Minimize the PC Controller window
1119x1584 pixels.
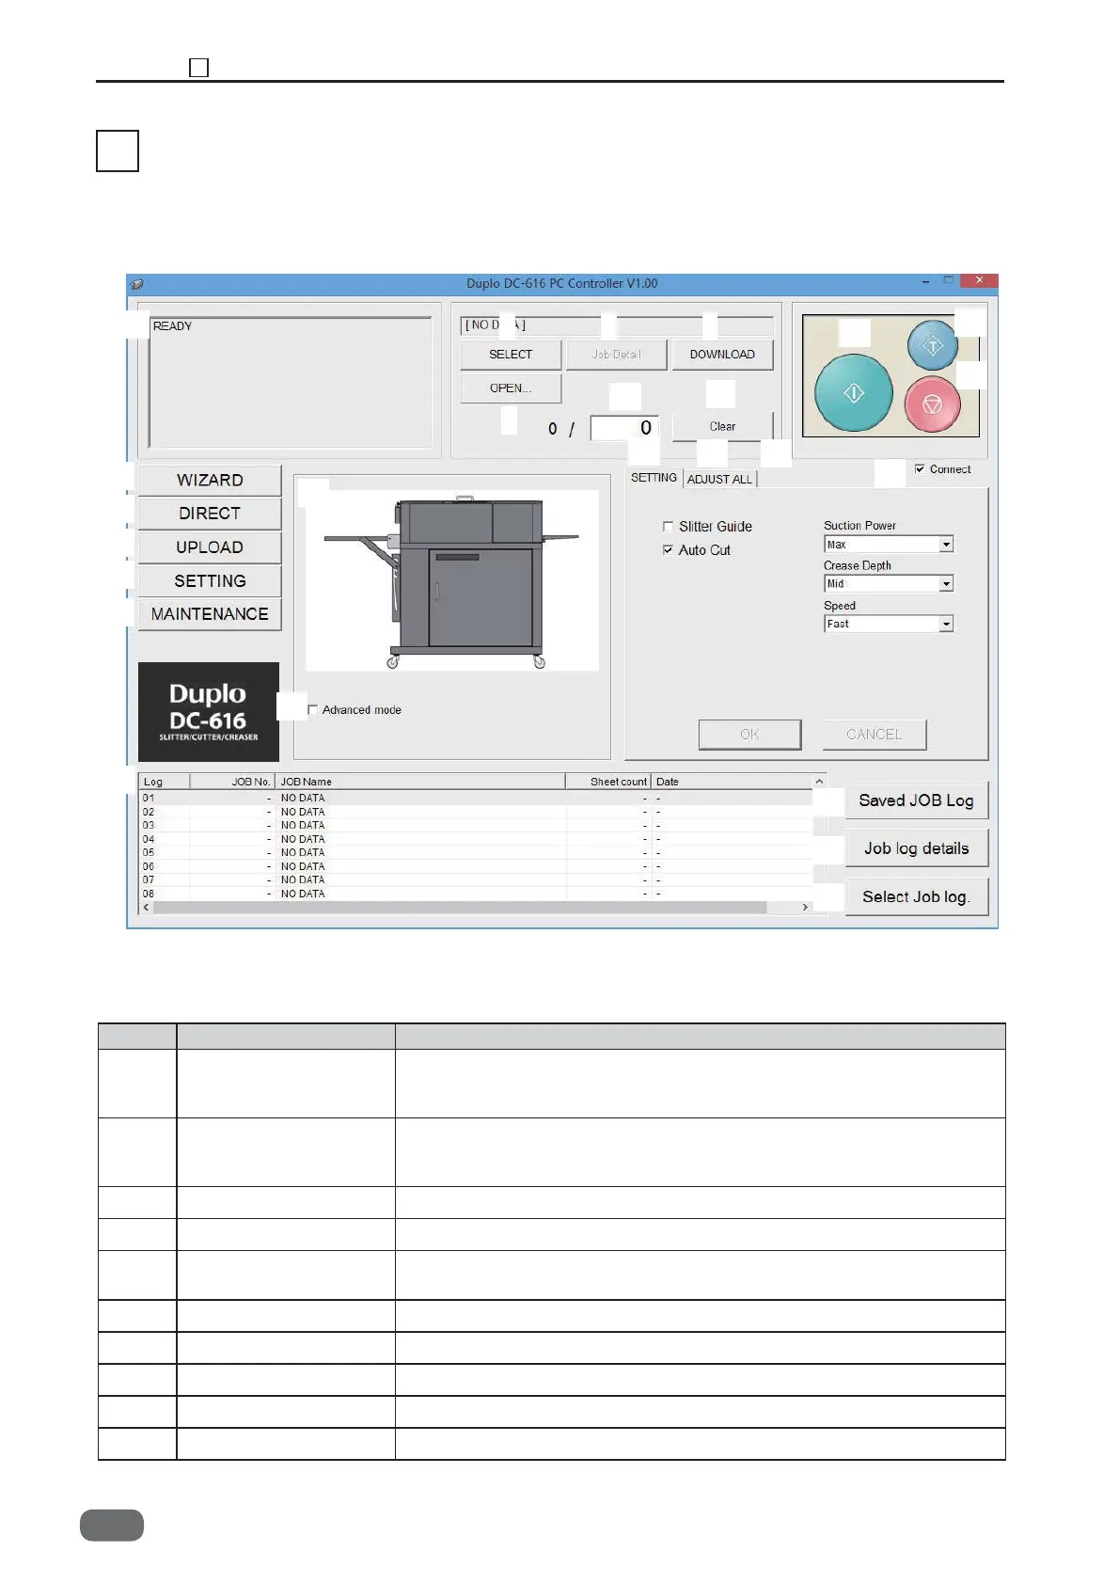(x=926, y=281)
